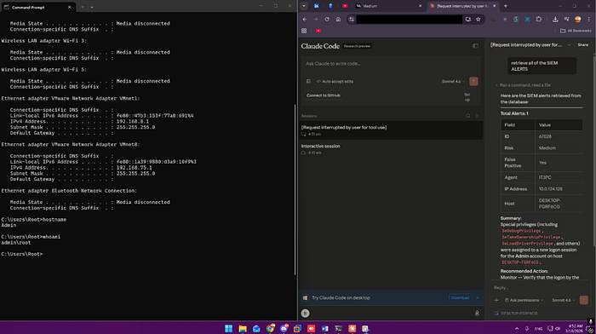Focus the Ask Claude to write code field
Image resolution: width=596 pixels, height=334 pixels.
[x=391, y=64]
